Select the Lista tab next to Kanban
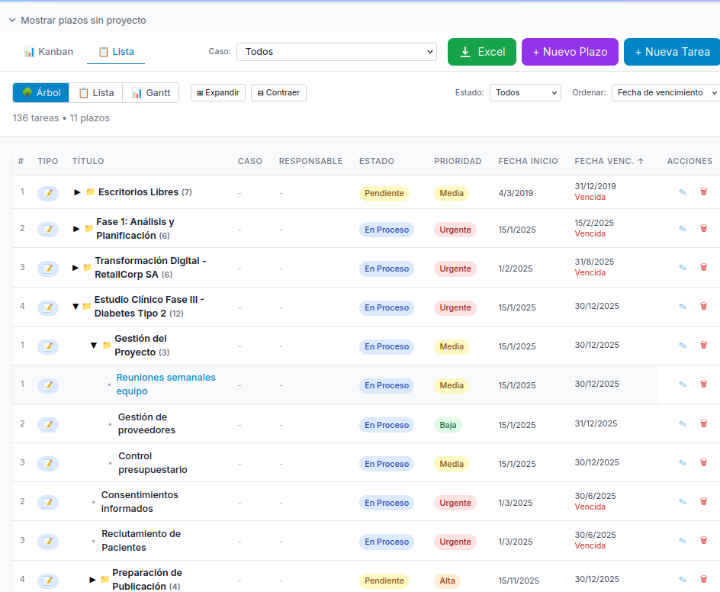 (116, 52)
